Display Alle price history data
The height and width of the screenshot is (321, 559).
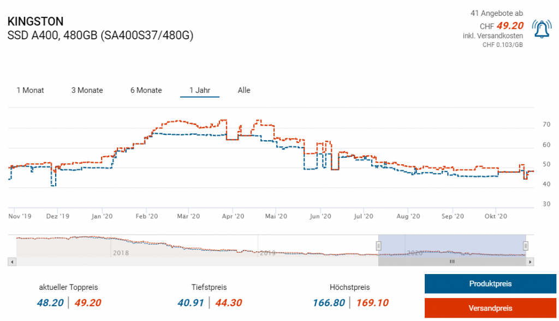coord(244,90)
